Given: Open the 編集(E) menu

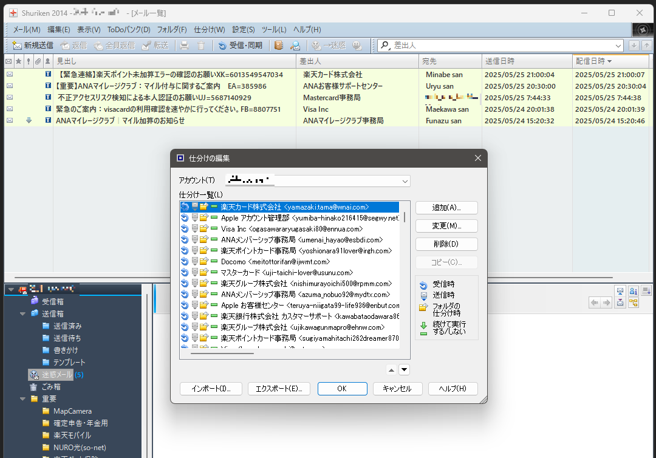Looking at the screenshot, I should tap(58, 30).
